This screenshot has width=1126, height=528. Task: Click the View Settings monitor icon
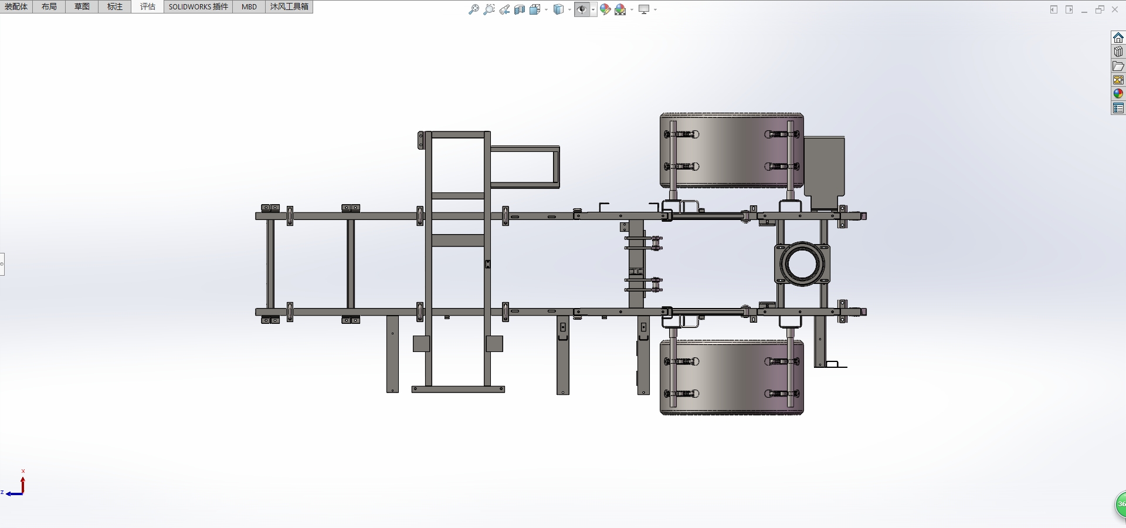click(x=644, y=9)
